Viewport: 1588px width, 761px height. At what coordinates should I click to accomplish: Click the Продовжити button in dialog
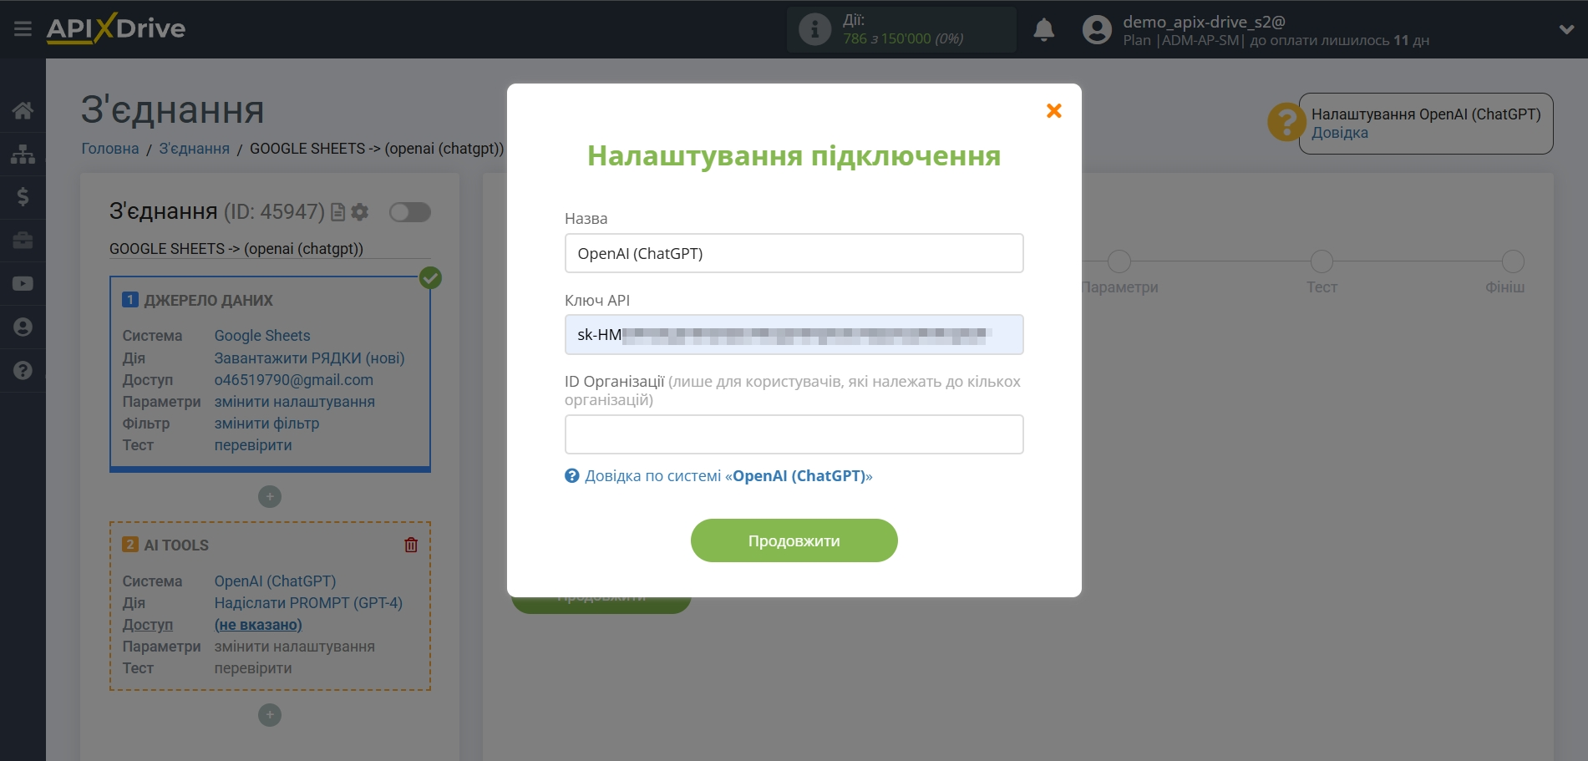794,540
